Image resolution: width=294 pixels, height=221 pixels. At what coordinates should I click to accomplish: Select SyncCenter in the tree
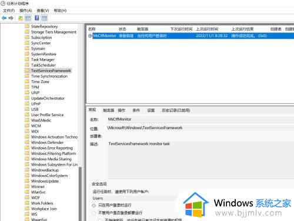pyautogui.click(x=41, y=43)
